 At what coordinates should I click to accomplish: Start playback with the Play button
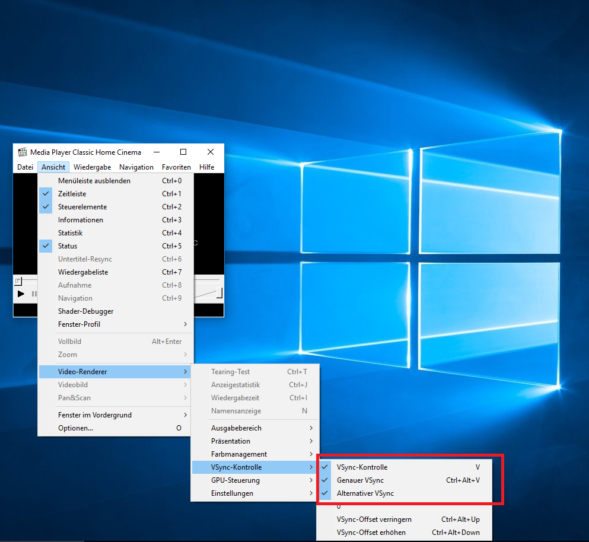click(x=21, y=294)
